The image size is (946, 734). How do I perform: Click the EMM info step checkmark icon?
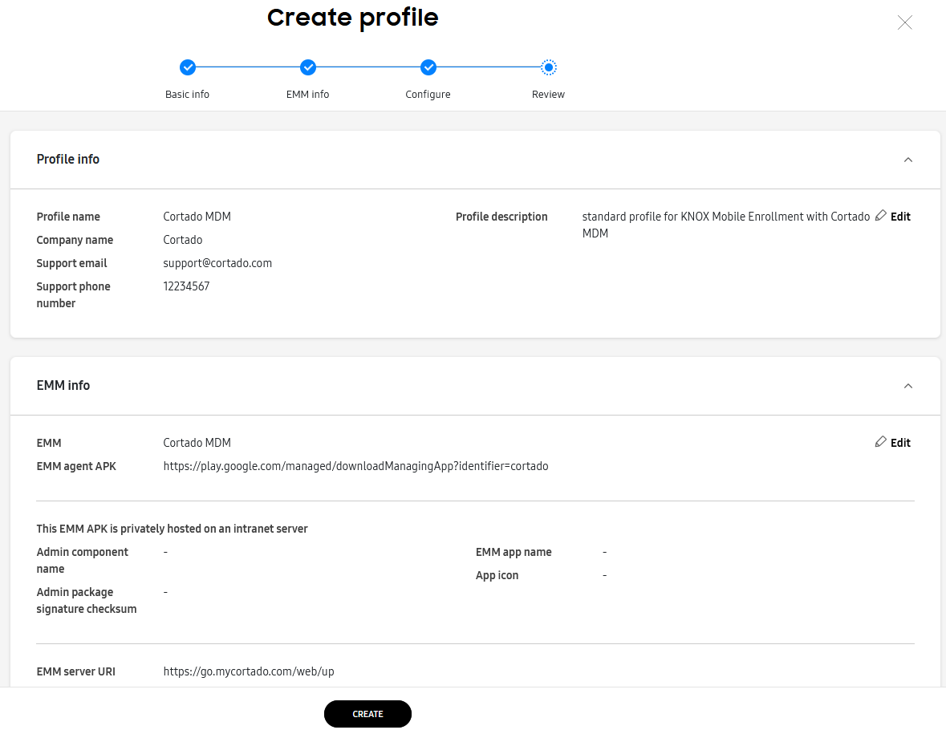pos(307,67)
